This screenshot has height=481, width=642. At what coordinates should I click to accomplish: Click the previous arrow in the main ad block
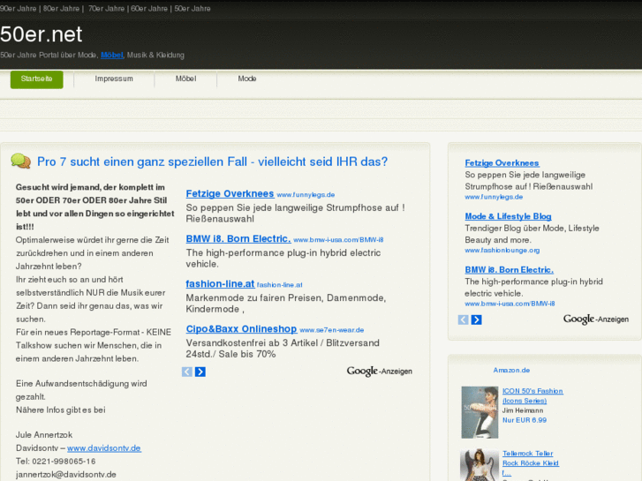click(x=187, y=372)
